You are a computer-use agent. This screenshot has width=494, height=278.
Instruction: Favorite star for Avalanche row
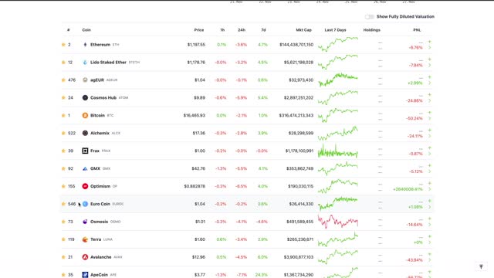63,257
